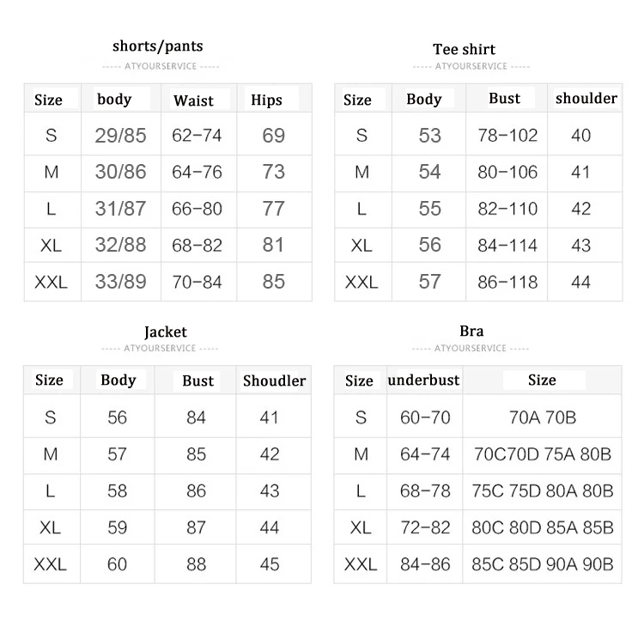Viewport: 644px width, 621px height.
Task: Select the 85C 85D 90A 90B cell
Action: (x=542, y=564)
